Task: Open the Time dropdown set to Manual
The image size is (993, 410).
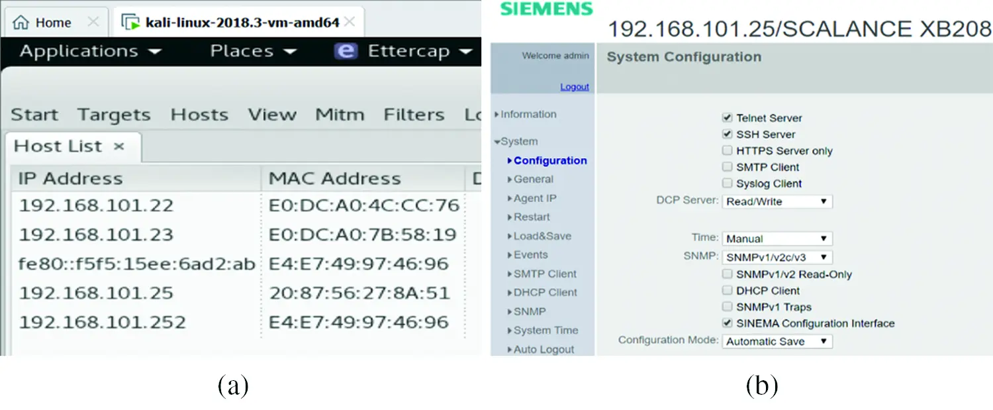Action: pos(777,238)
